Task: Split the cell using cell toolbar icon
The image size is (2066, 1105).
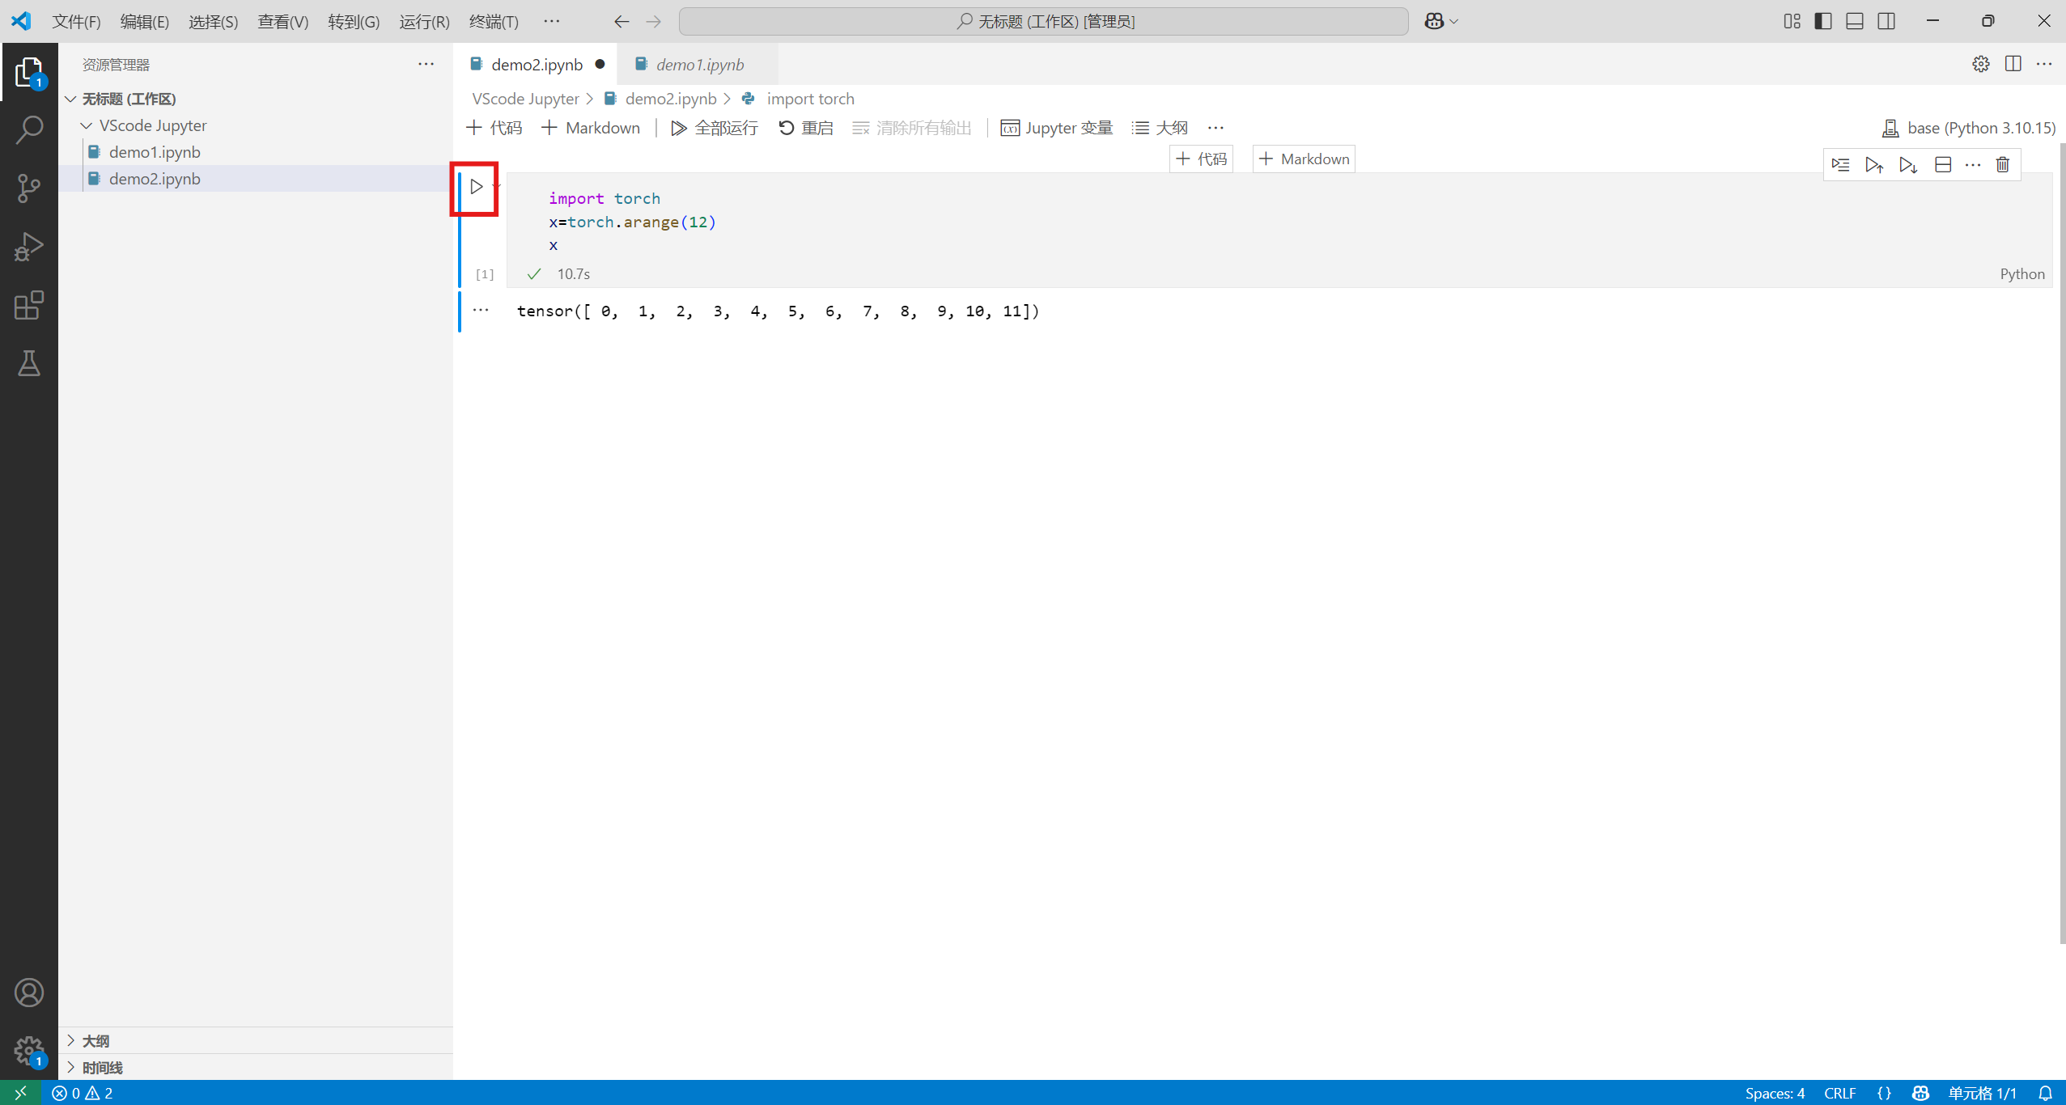Action: coord(1942,165)
